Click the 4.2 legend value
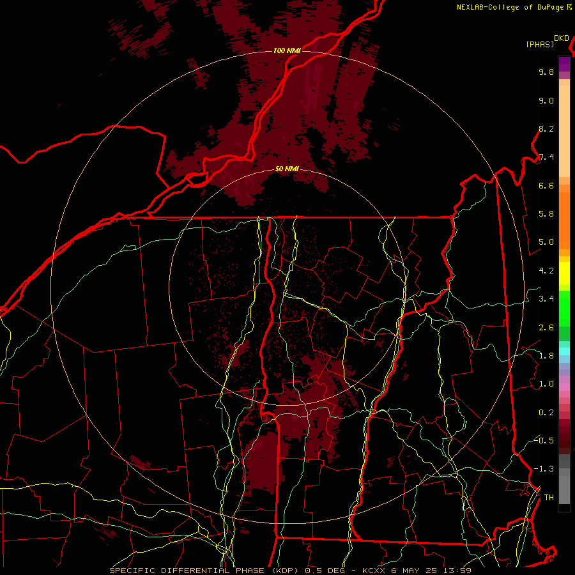The image size is (575, 575). click(x=546, y=271)
